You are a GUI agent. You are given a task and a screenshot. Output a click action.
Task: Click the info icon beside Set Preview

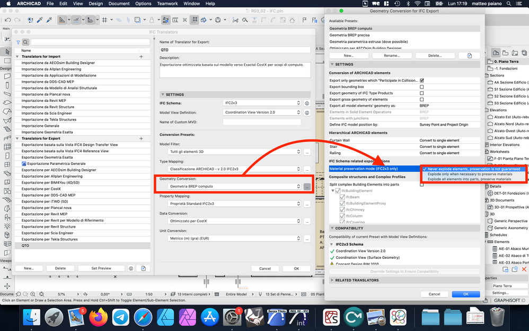(131, 268)
